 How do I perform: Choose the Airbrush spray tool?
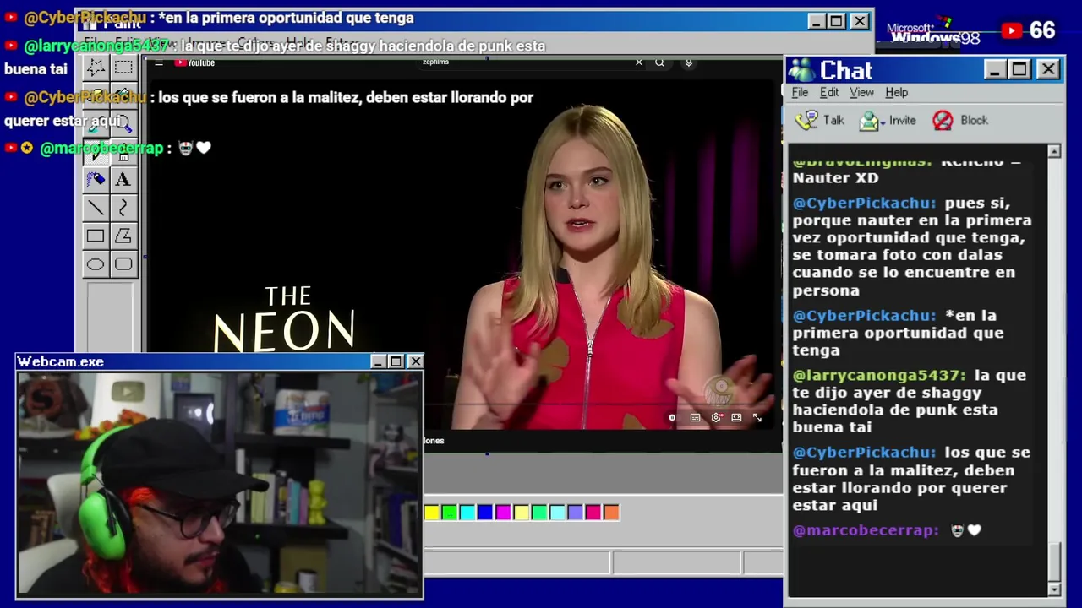96,180
